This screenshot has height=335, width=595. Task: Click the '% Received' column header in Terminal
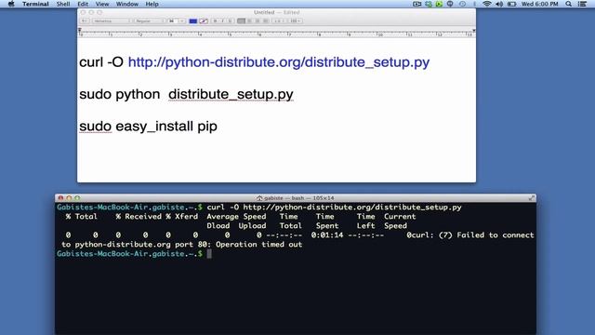(139, 217)
